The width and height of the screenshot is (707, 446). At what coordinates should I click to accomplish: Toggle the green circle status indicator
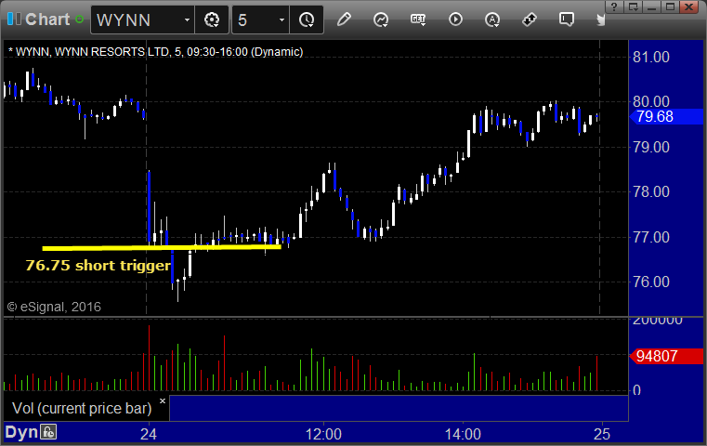tap(80, 20)
